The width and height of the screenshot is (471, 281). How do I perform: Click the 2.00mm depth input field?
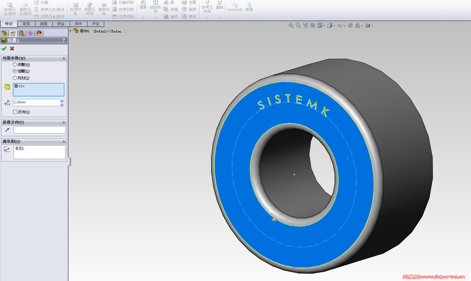click(x=36, y=102)
